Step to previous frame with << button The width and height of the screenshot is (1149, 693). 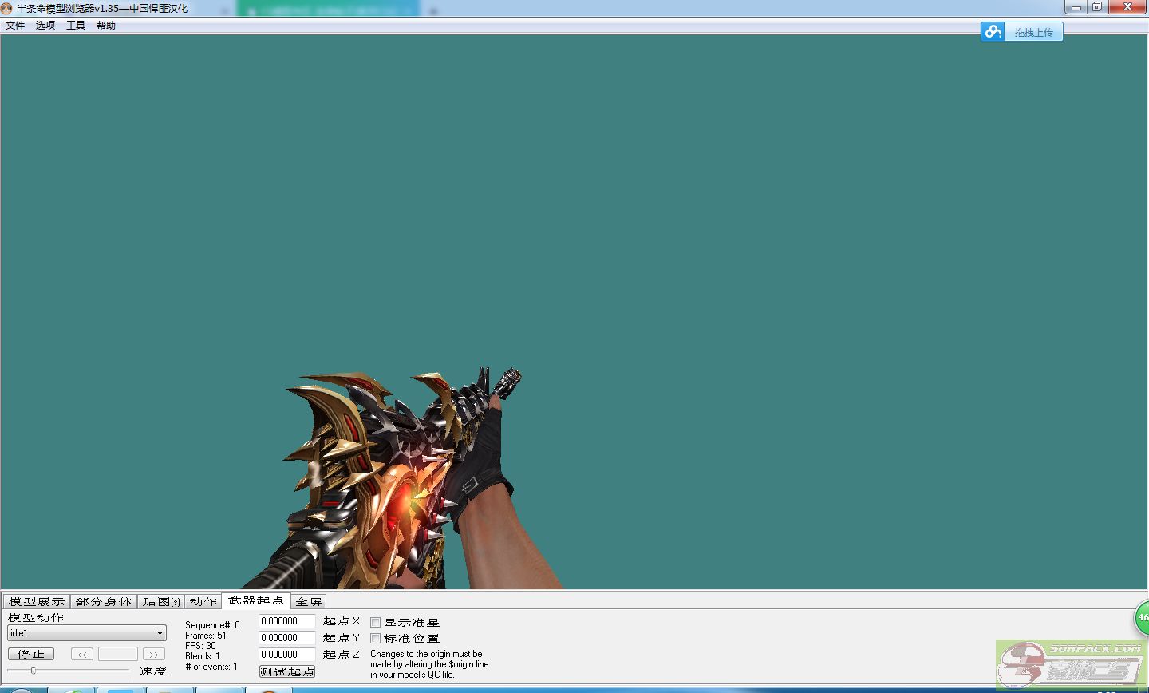pos(82,654)
